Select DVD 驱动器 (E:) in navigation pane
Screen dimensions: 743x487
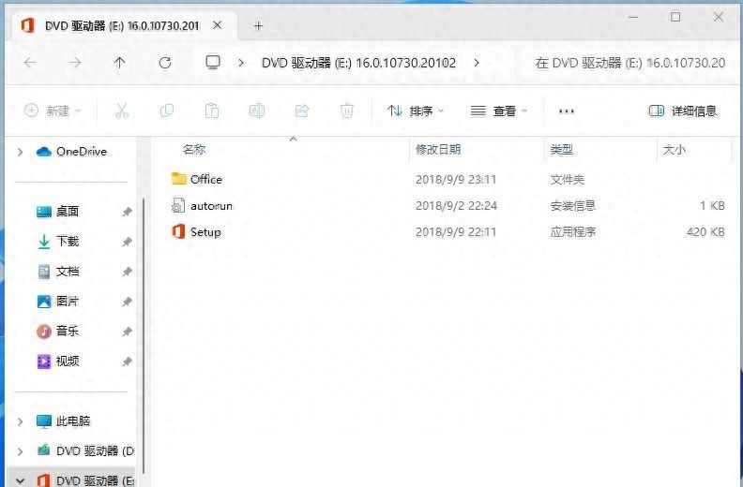[85, 480]
